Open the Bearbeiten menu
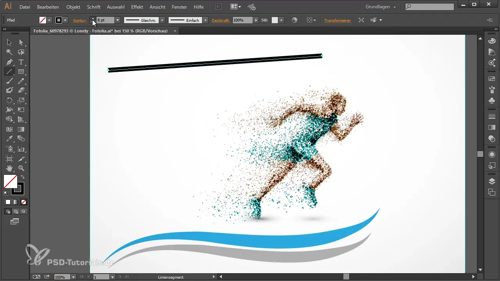The height and width of the screenshot is (281, 500). pos(48,7)
